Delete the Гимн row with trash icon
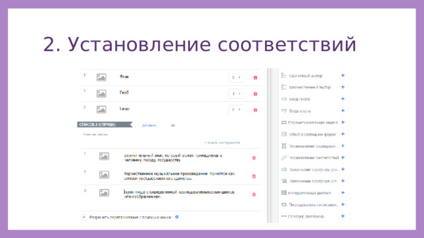The height and width of the screenshot is (238, 424). [x=255, y=110]
